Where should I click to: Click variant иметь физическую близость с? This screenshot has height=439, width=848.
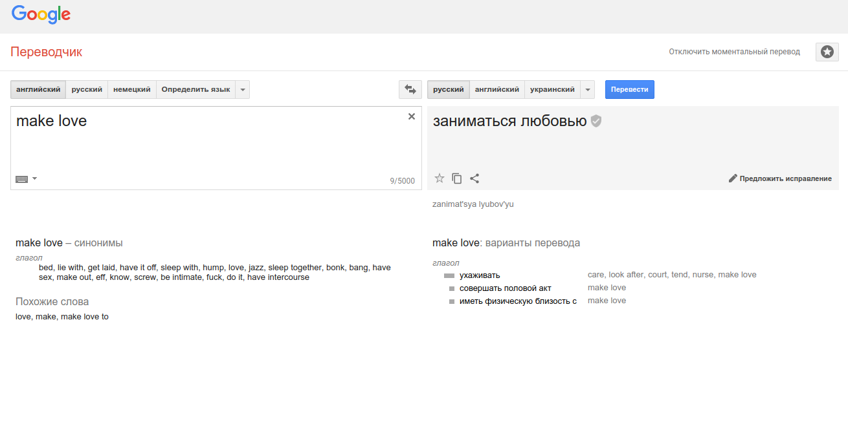coord(518,301)
